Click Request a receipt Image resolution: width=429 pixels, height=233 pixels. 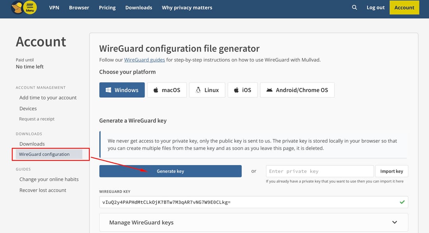point(37,119)
